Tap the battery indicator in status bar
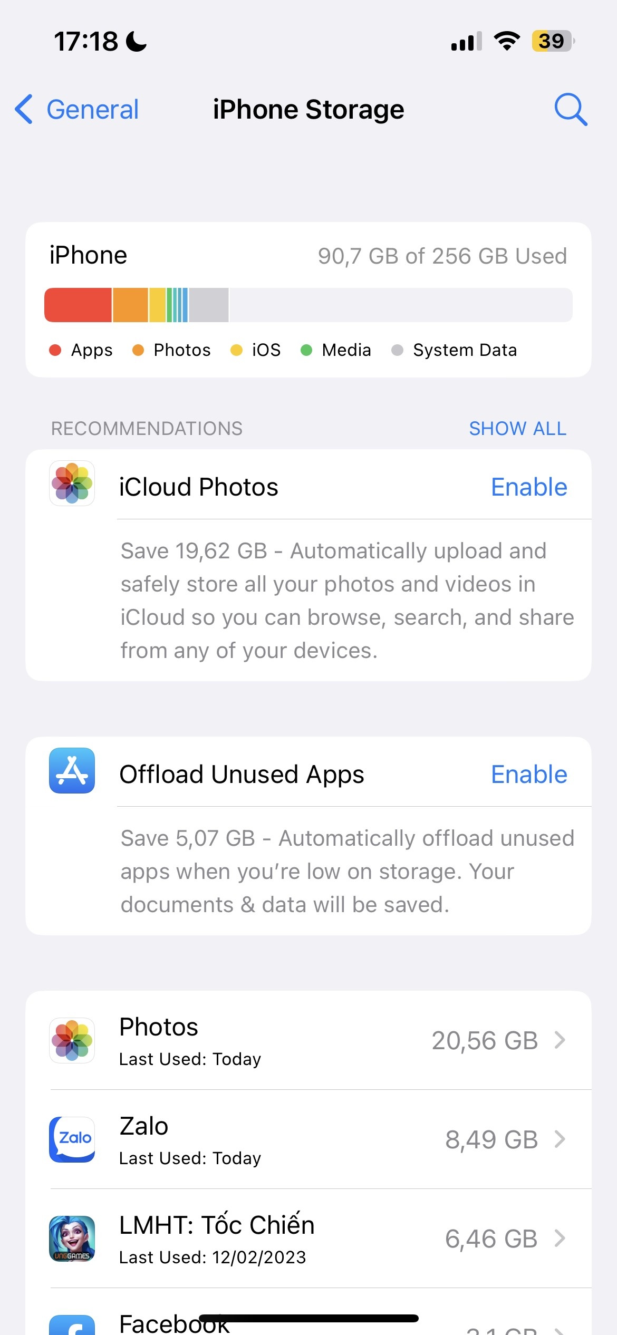This screenshot has width=617, height=1335. [x=553, y=41]
